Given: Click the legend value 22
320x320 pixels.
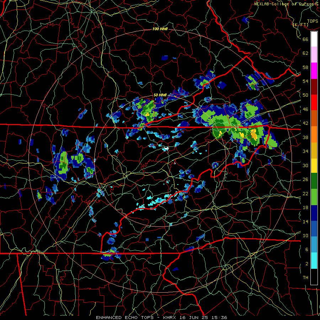Looking at the screenshot, I should [x=305, y=193].
